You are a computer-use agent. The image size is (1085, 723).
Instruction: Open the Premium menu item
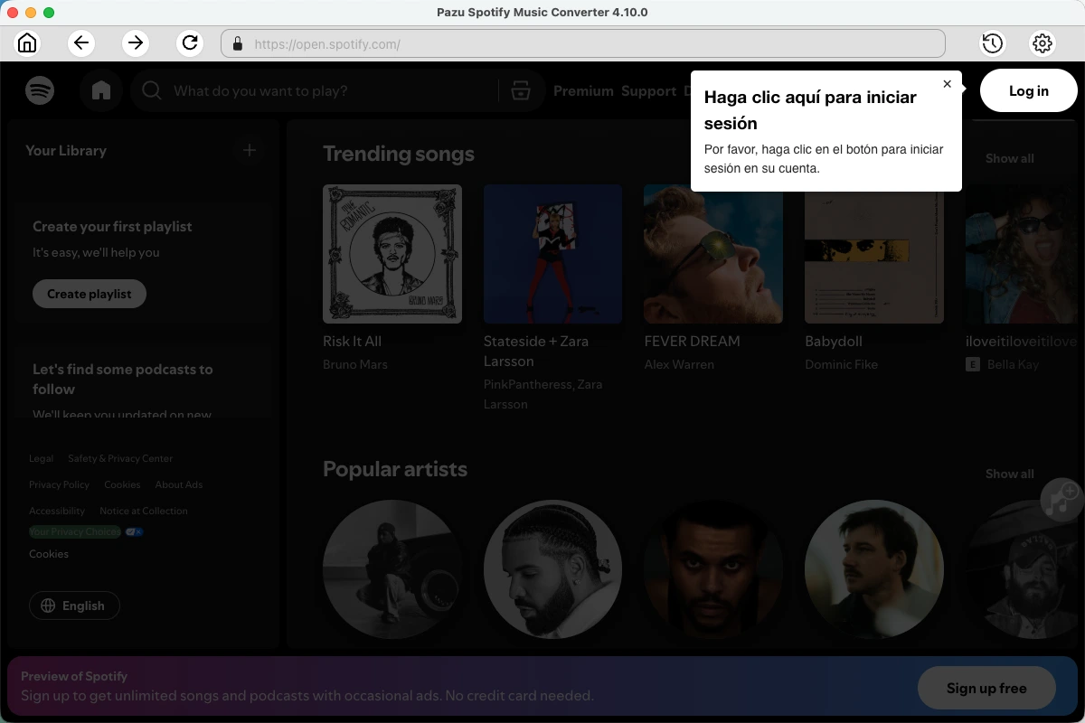click(x=583, y=90)
